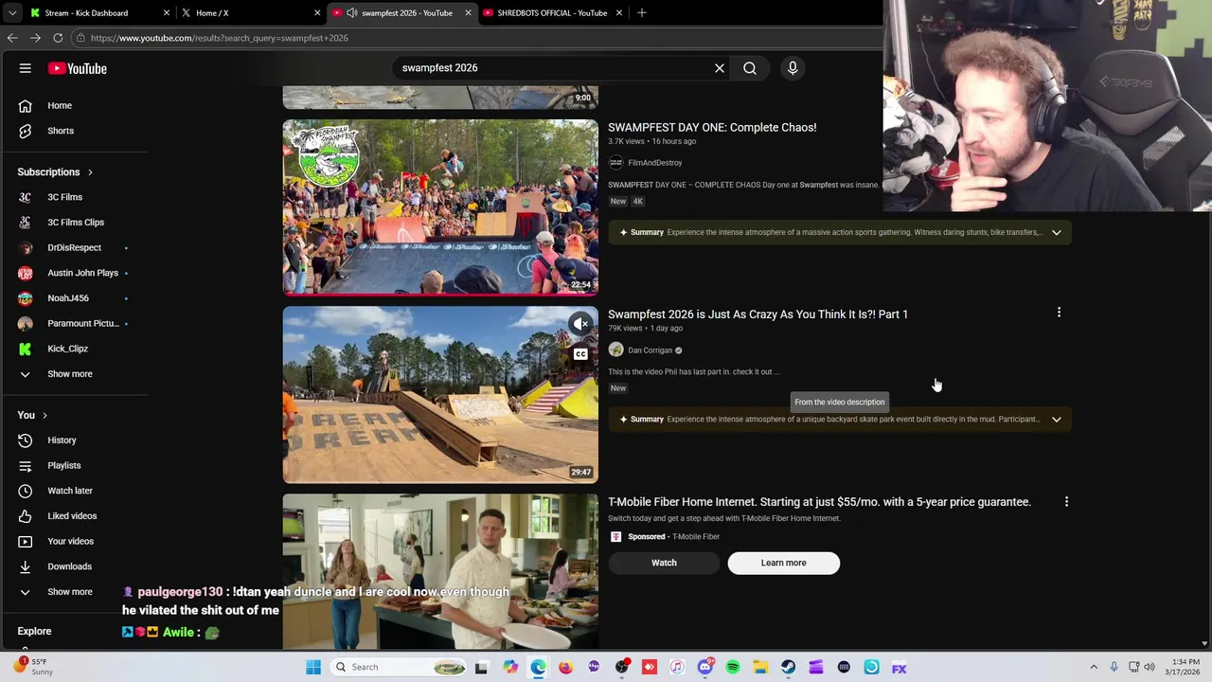
Task: Start voice search with microphone icon
Action: coord(793,68)
